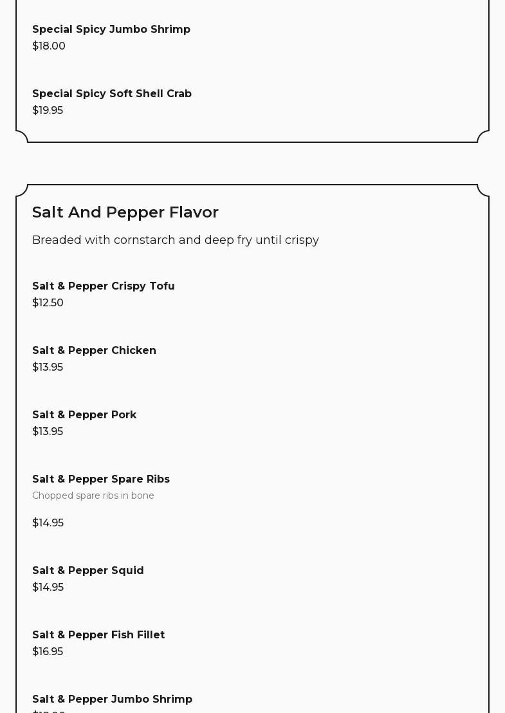Select Salt & Pepper Spare Ribs
505x713 pixels.
tap(101, 479)
